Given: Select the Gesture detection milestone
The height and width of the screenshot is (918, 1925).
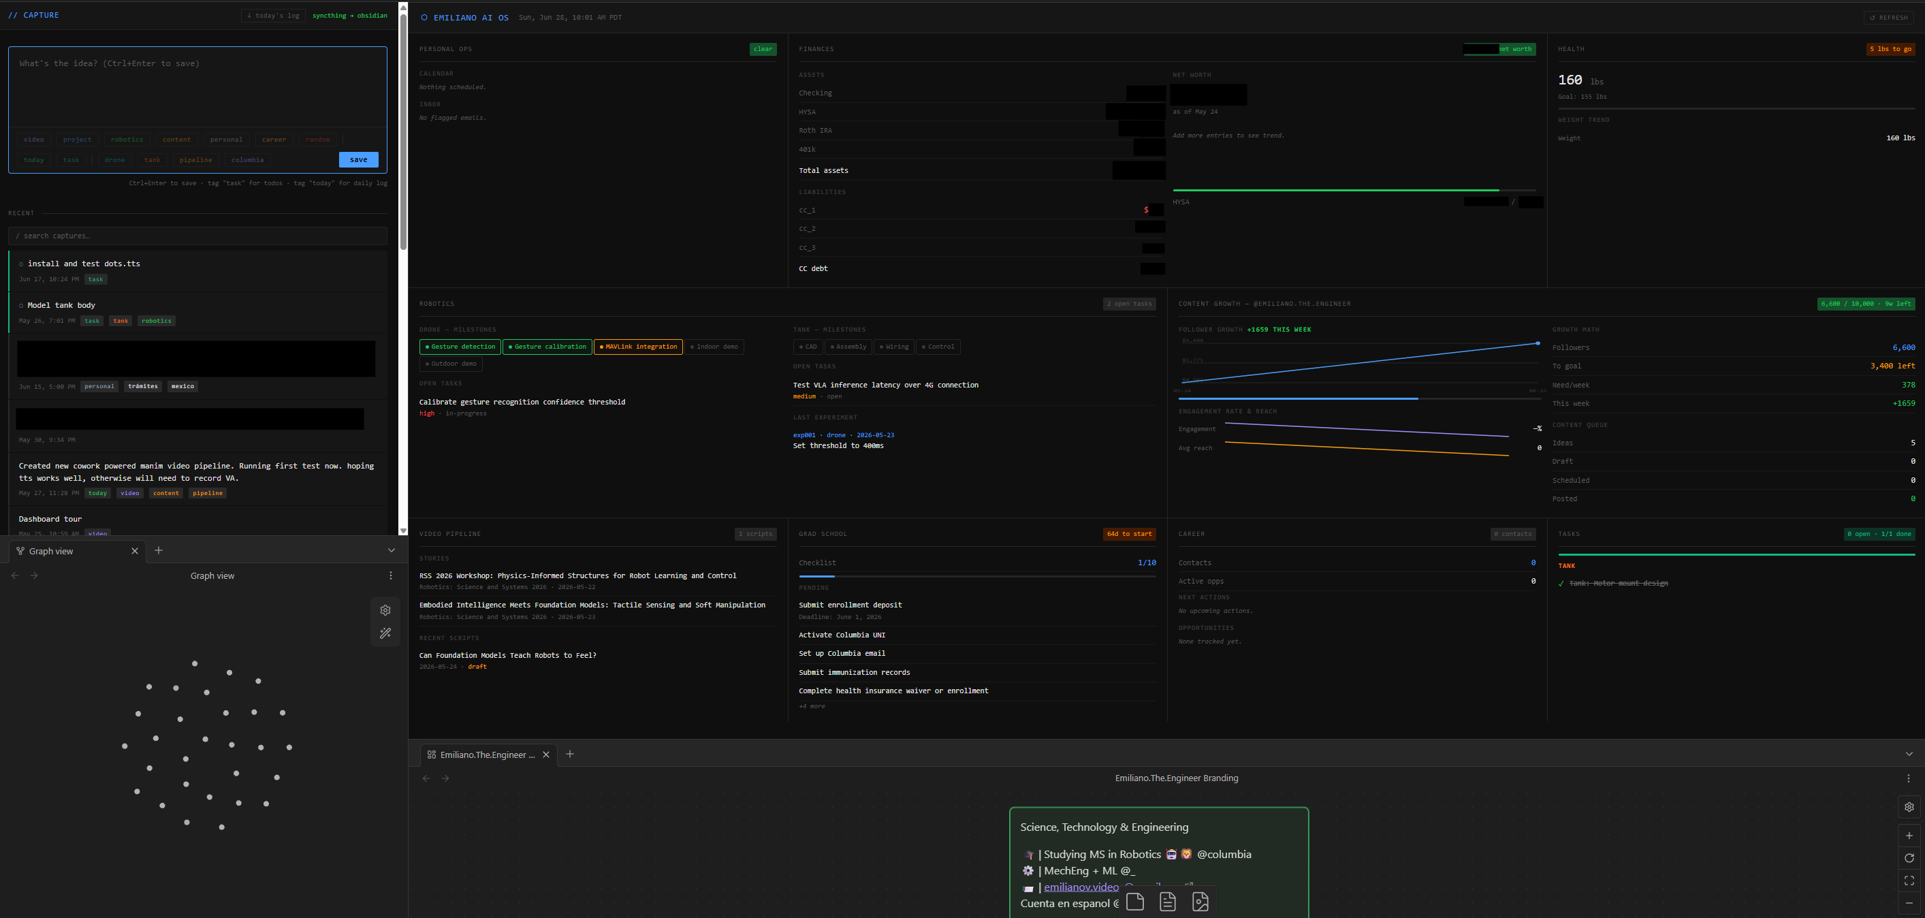Looking at the screenshot, I should [461, 347].
